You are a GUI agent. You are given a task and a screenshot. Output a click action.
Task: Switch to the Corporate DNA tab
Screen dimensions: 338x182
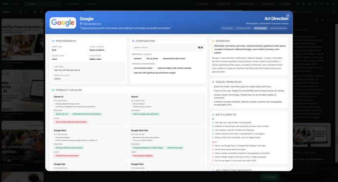pos(243,28)
